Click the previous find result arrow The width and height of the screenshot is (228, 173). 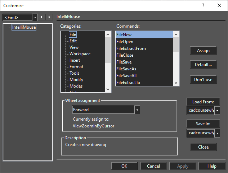point(41,17)
